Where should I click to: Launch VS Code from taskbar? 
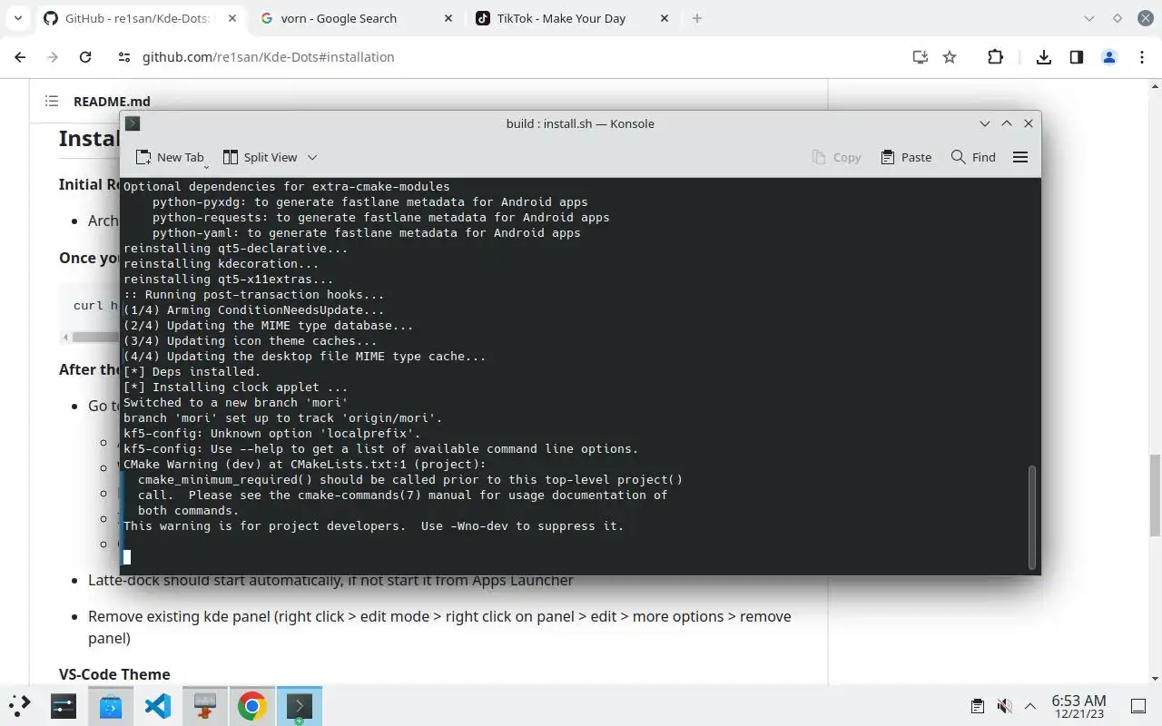158,705
